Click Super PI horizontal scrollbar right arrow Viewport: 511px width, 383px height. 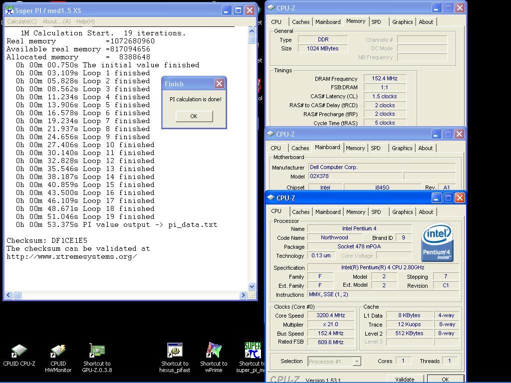click(x=243, y=295)
